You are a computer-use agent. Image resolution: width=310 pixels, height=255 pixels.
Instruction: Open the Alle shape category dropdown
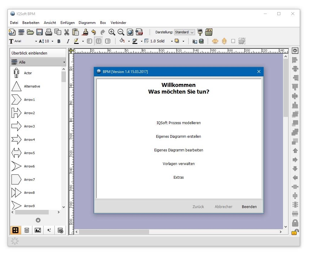(38, 62)
